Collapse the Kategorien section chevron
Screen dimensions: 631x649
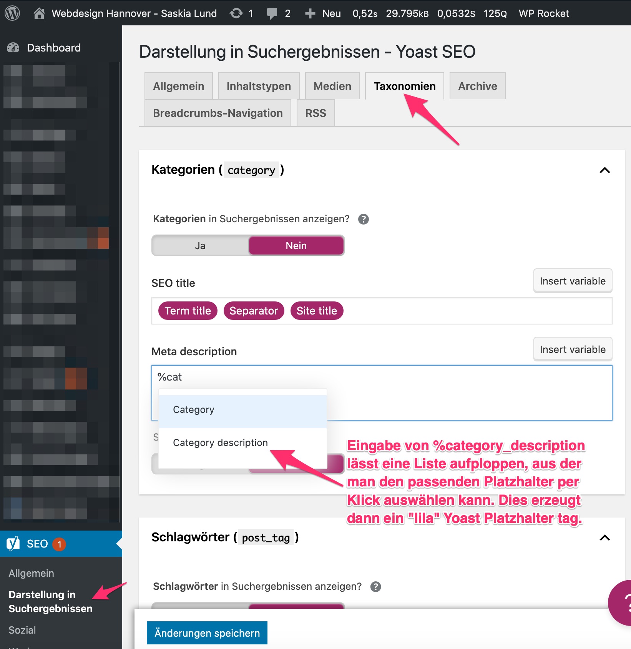604,170
